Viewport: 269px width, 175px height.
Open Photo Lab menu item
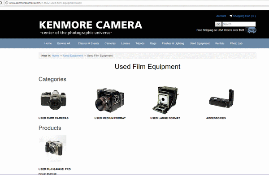236,43
